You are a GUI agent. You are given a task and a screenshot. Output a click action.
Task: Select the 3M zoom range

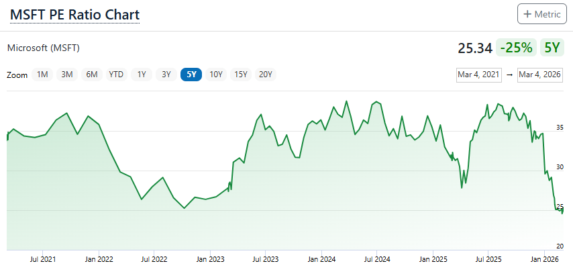point(67,75)
